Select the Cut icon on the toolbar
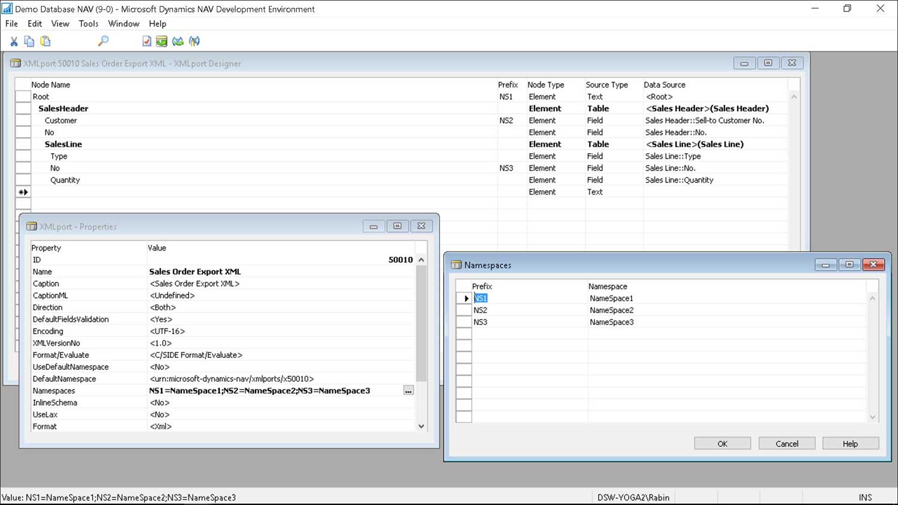Screen dimensions: 898x505 [x=13, y=41]
